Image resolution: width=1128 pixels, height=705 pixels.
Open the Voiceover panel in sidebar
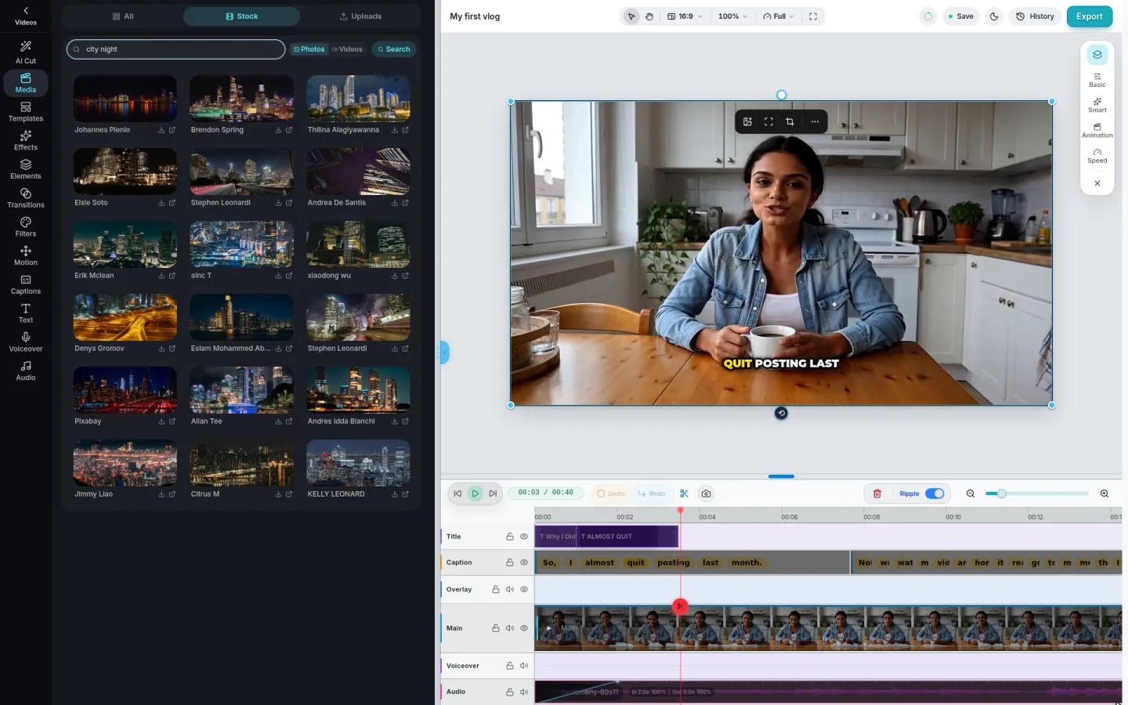click(26, 342)
